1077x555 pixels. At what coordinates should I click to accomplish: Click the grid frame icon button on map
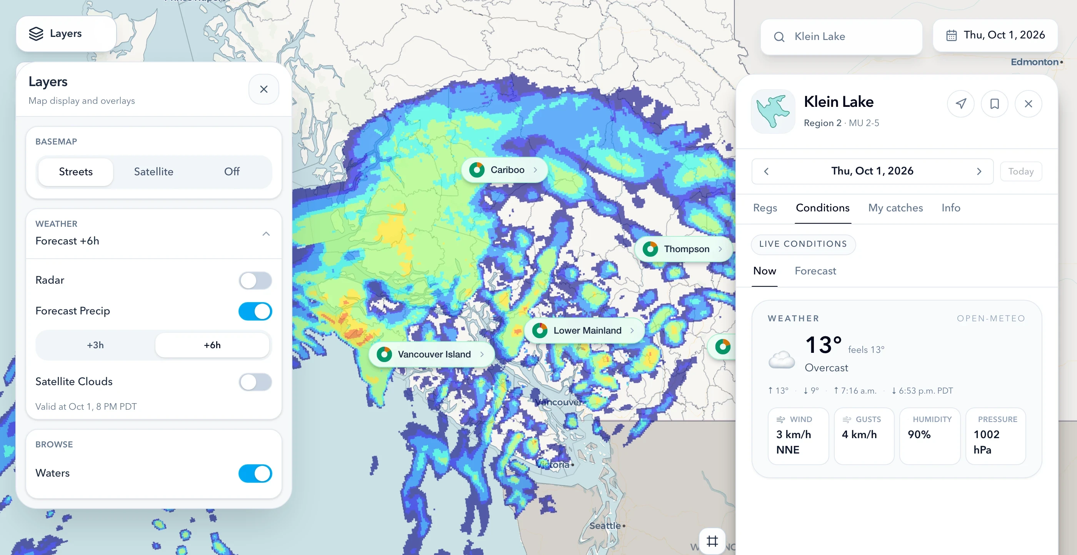(712, 541)
